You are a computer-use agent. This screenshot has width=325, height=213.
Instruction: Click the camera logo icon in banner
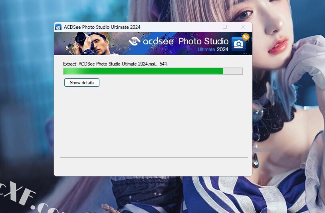tap(238, 44)
